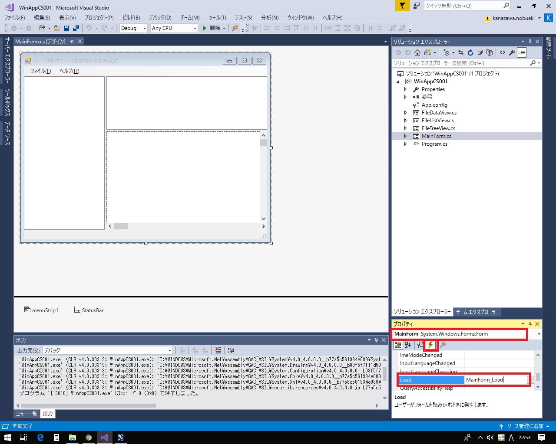Screen dimensions: 556x444
Task: Clear the Output window with the clear-all icon
Action: [x=218, y=350]
